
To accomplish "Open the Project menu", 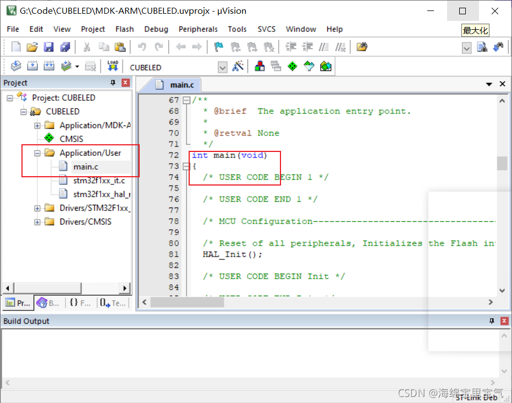I will [x=93, y=29].
